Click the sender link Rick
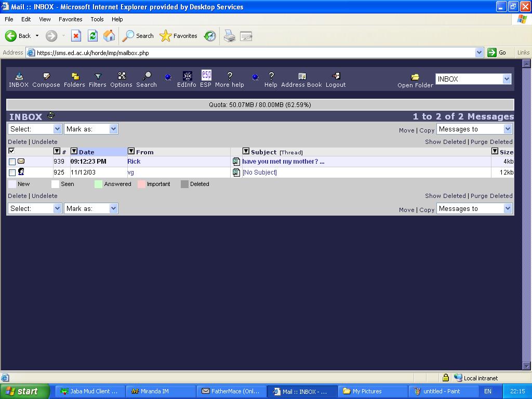 click(134, 162)
